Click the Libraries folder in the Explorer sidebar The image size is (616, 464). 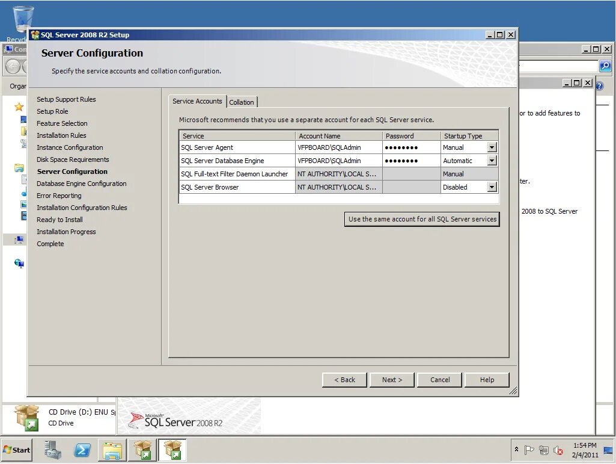click(19, 168)
